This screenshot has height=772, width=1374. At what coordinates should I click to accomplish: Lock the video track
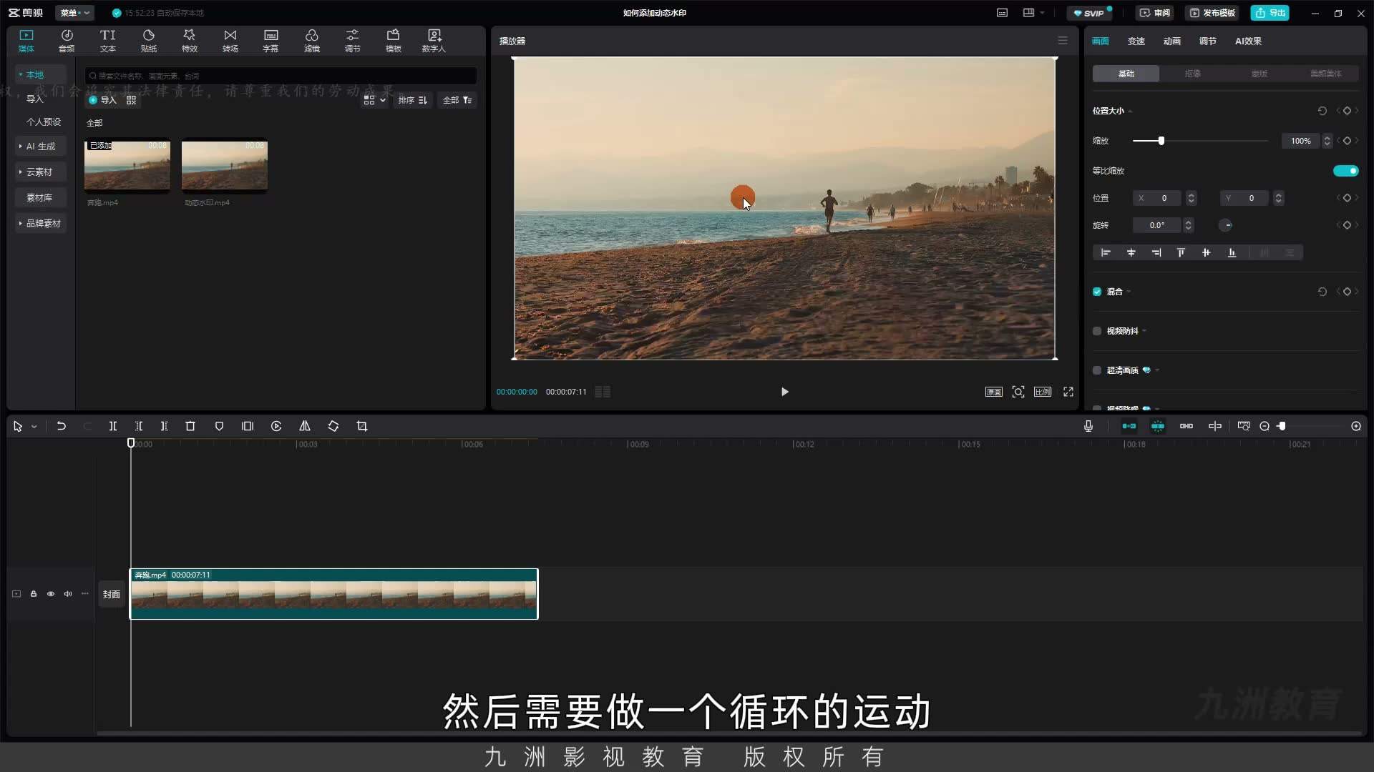click(34, 594)
